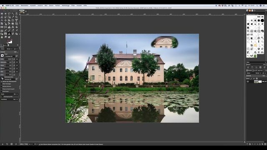Click the active brush preview button

2,55
